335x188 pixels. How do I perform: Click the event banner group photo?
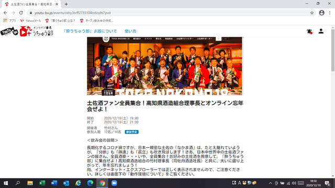(164, 66)
